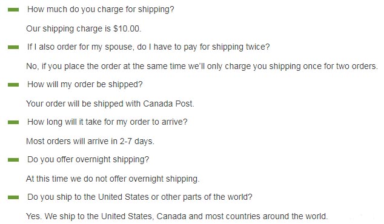This screenshot has width=384, height=224.
Task: Toggle 'If I also order for my spouse' heading
Action: coord(148,47)
